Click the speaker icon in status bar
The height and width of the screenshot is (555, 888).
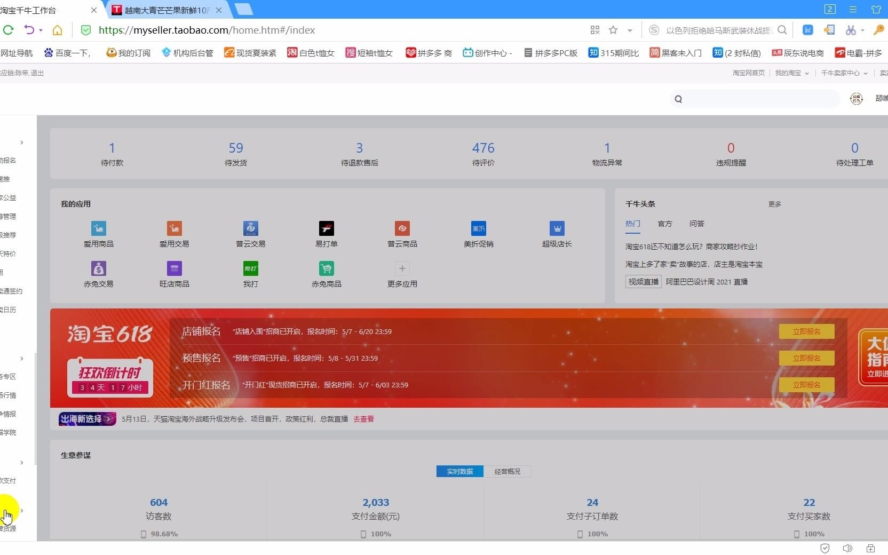pyautogui.click(x=847, y=548)
